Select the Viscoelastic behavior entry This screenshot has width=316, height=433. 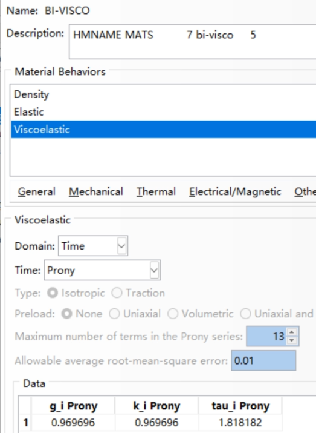(163, 129)
